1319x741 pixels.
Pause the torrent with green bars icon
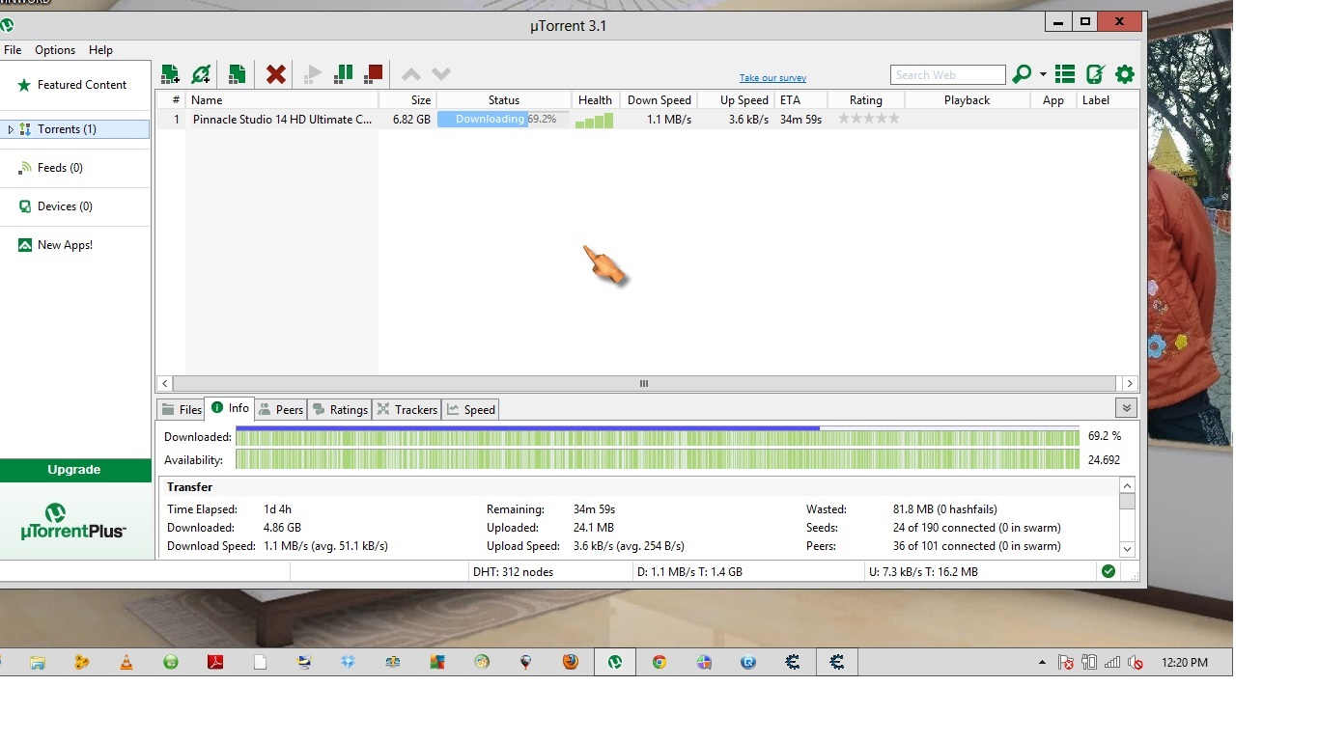click(x=343, y=73)
